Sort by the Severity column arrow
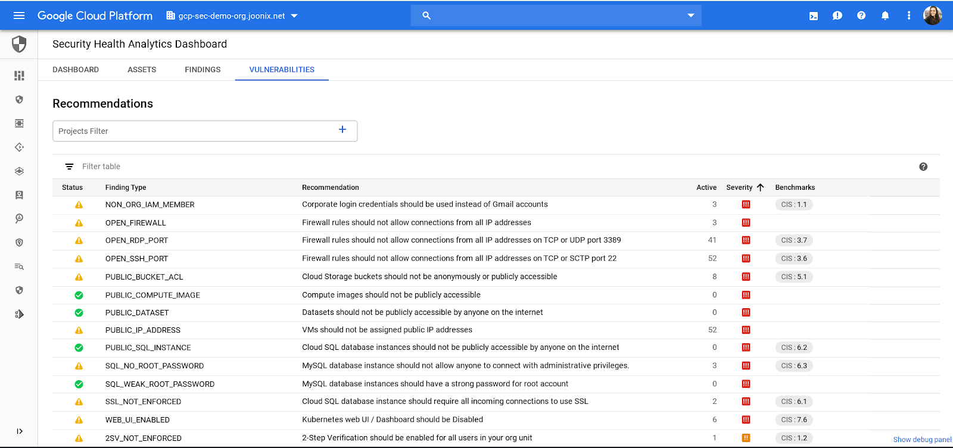 [x=761, y=187]
